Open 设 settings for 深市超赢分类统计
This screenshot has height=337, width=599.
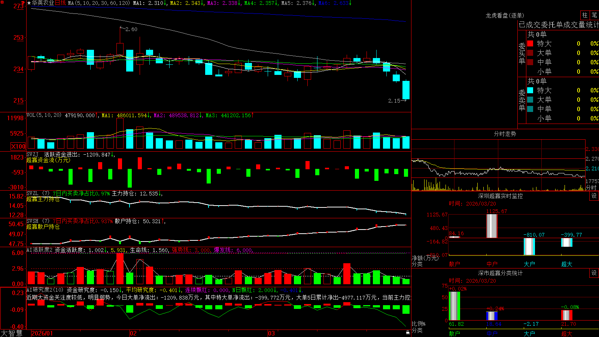coord(594,273)
